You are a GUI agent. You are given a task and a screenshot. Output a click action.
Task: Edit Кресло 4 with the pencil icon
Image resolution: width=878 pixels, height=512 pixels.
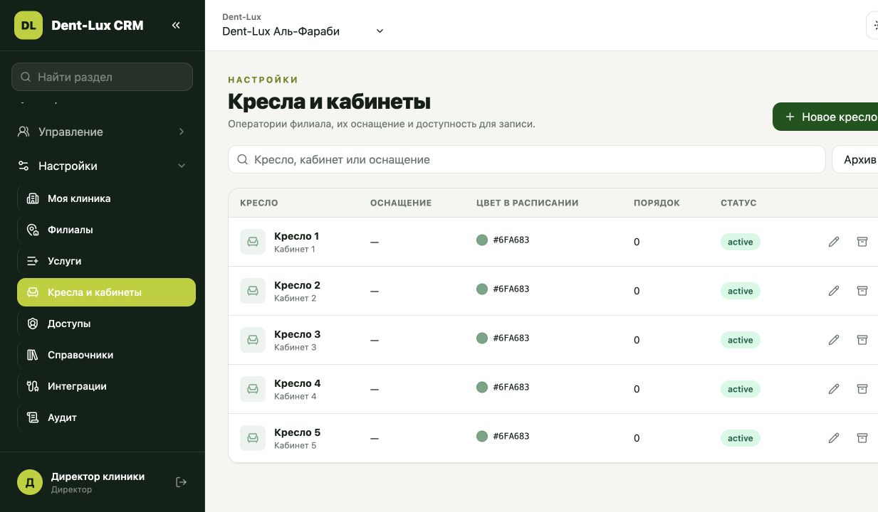tap(834, 389)
